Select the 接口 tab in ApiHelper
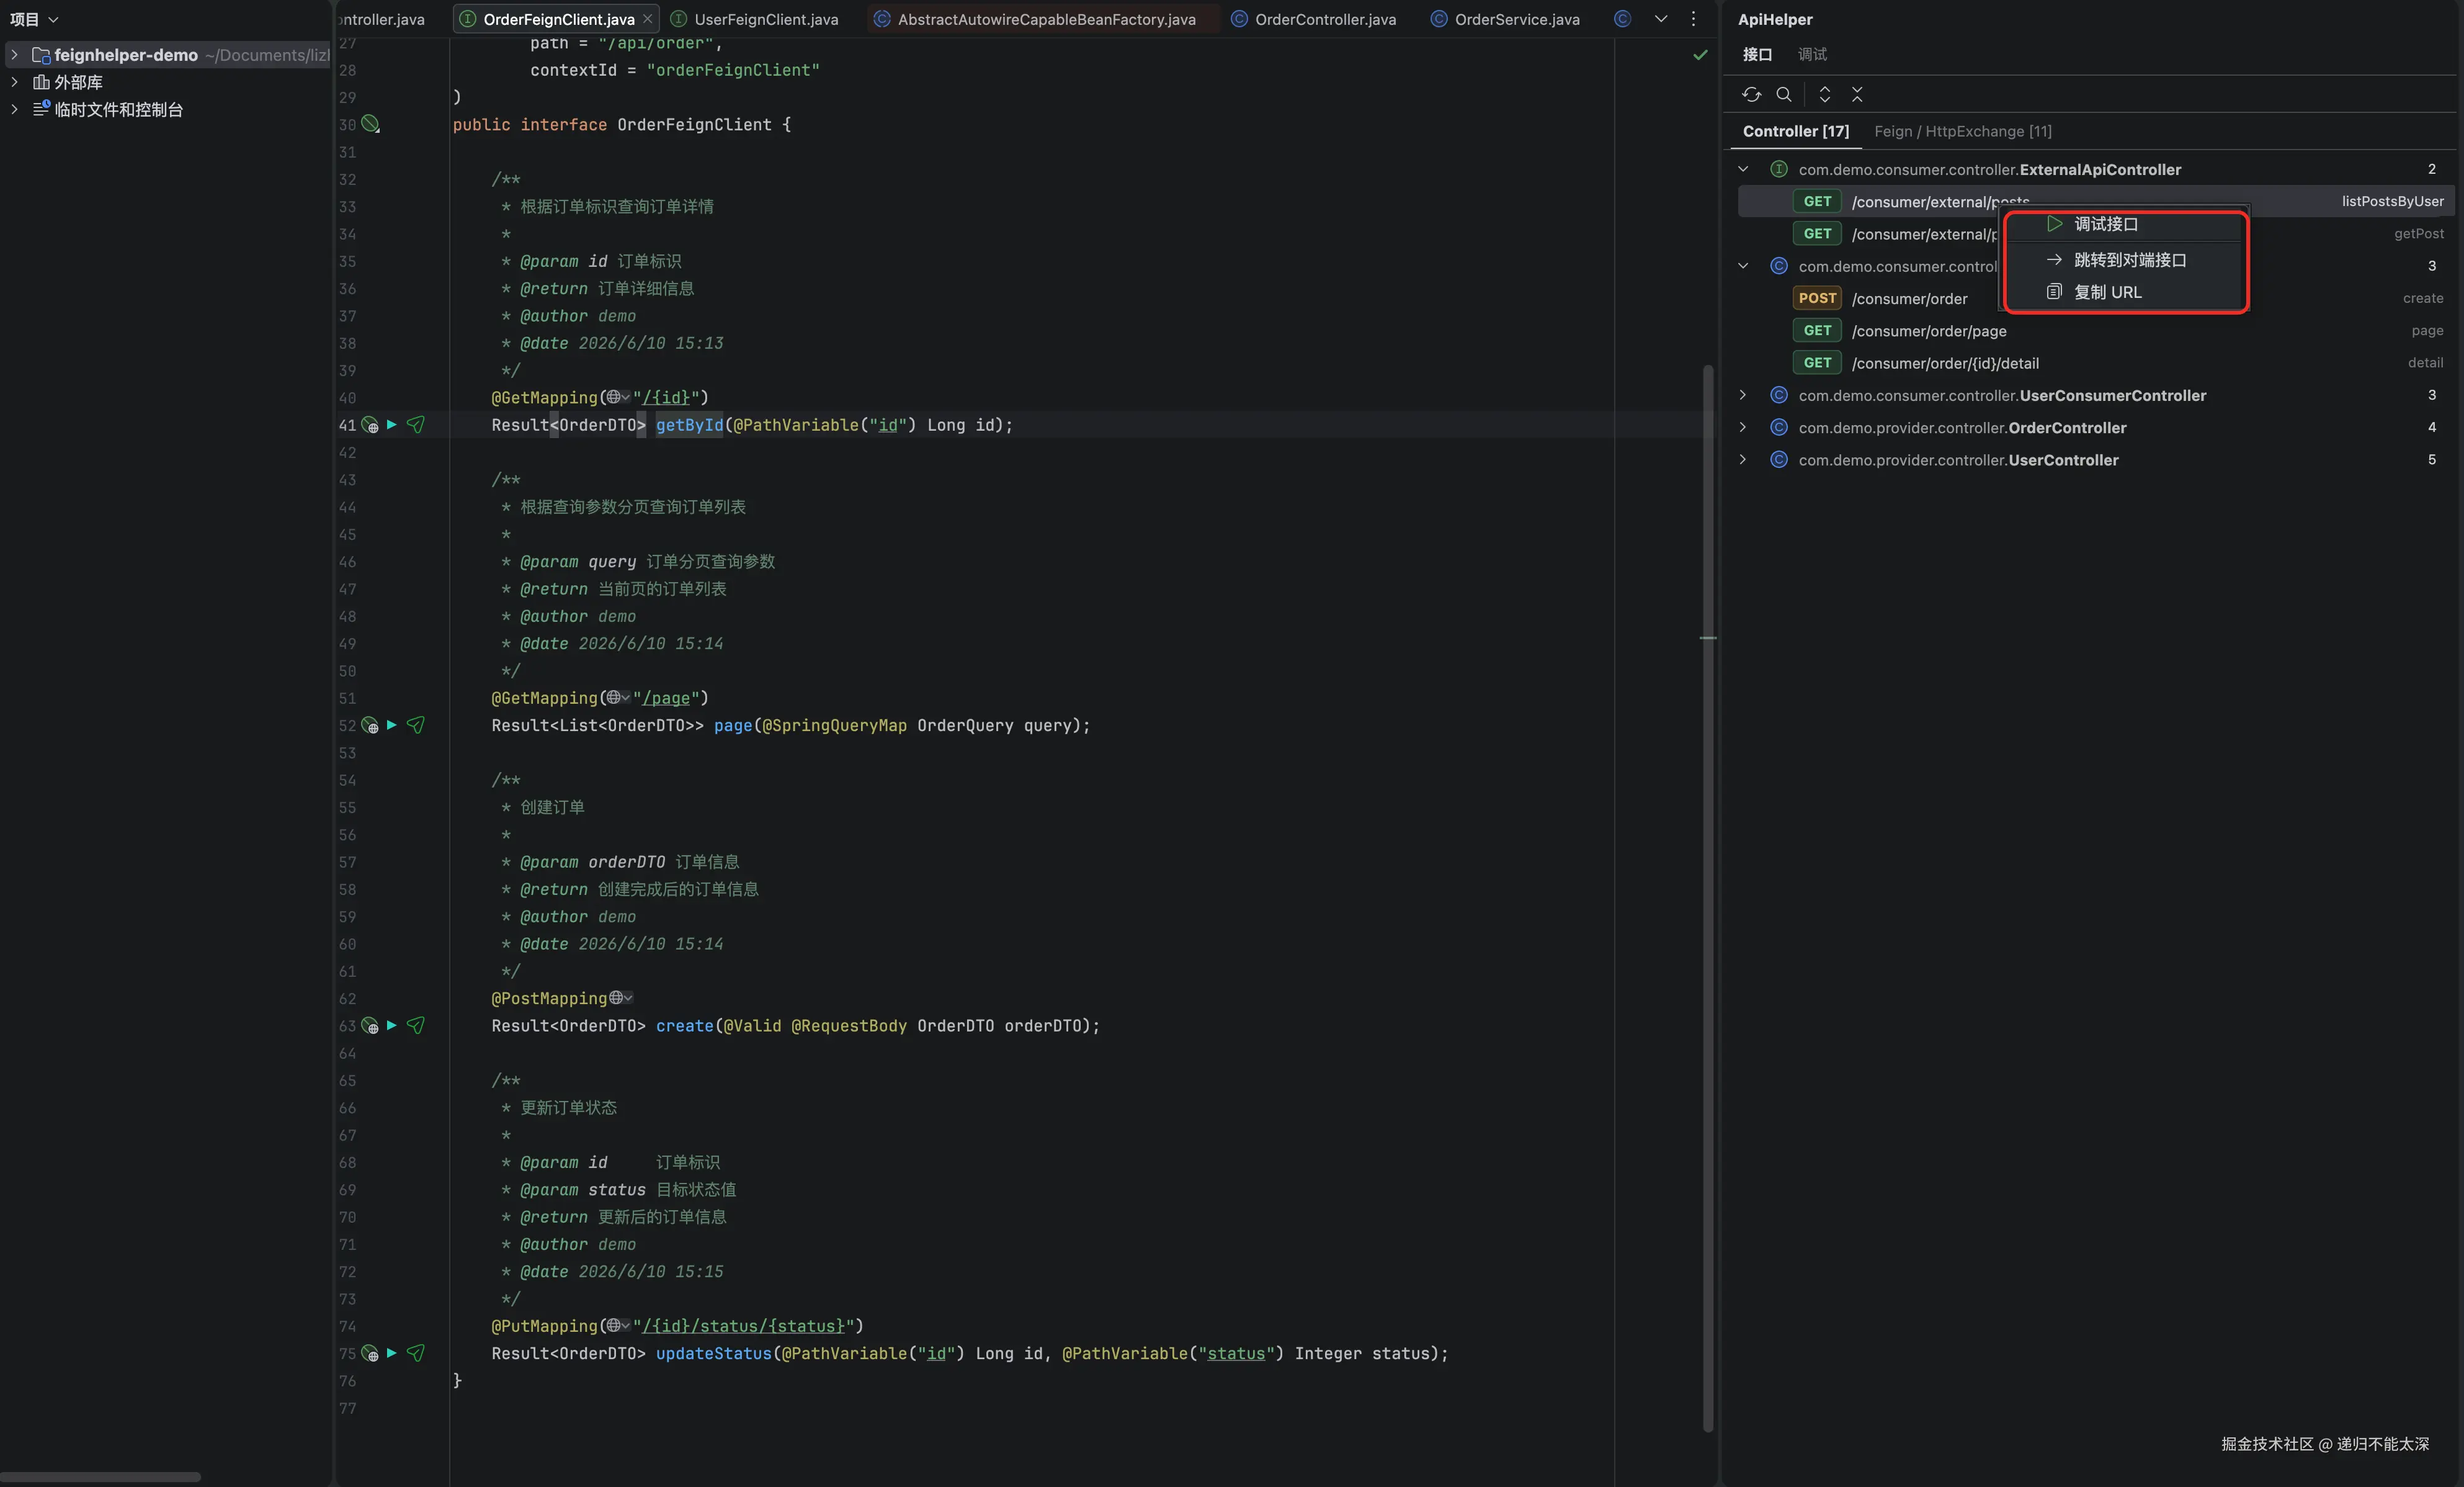The image size is (2464, 1487). (1757, 54)
